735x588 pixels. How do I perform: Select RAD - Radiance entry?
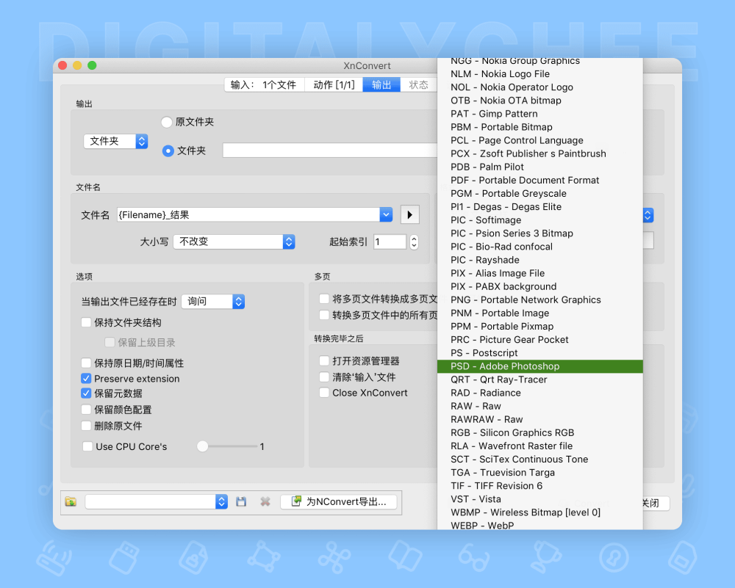coord(540,393)
